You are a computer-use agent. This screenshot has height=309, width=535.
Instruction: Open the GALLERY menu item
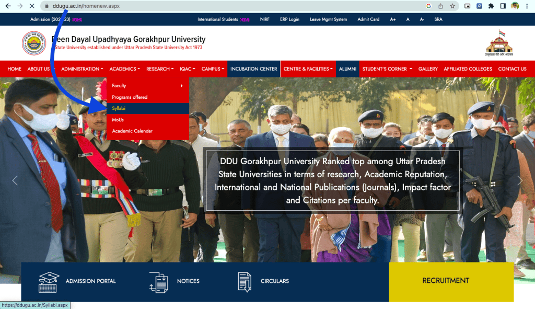[x=428, y=69]
